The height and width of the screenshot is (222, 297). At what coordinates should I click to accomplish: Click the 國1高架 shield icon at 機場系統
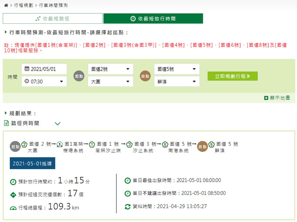pos(60,145)
